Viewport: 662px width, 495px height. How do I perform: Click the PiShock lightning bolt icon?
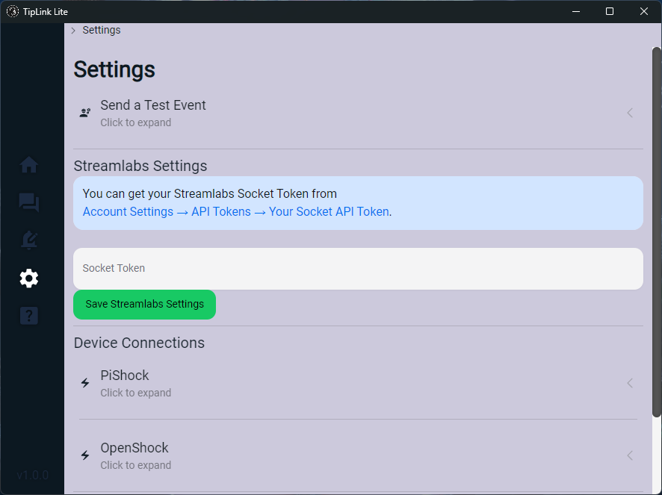pyautogui.click(x=85, y=383)
